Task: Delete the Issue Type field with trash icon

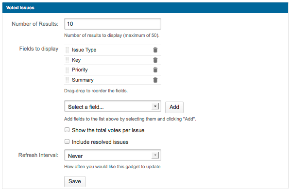Action: point(155,50)
